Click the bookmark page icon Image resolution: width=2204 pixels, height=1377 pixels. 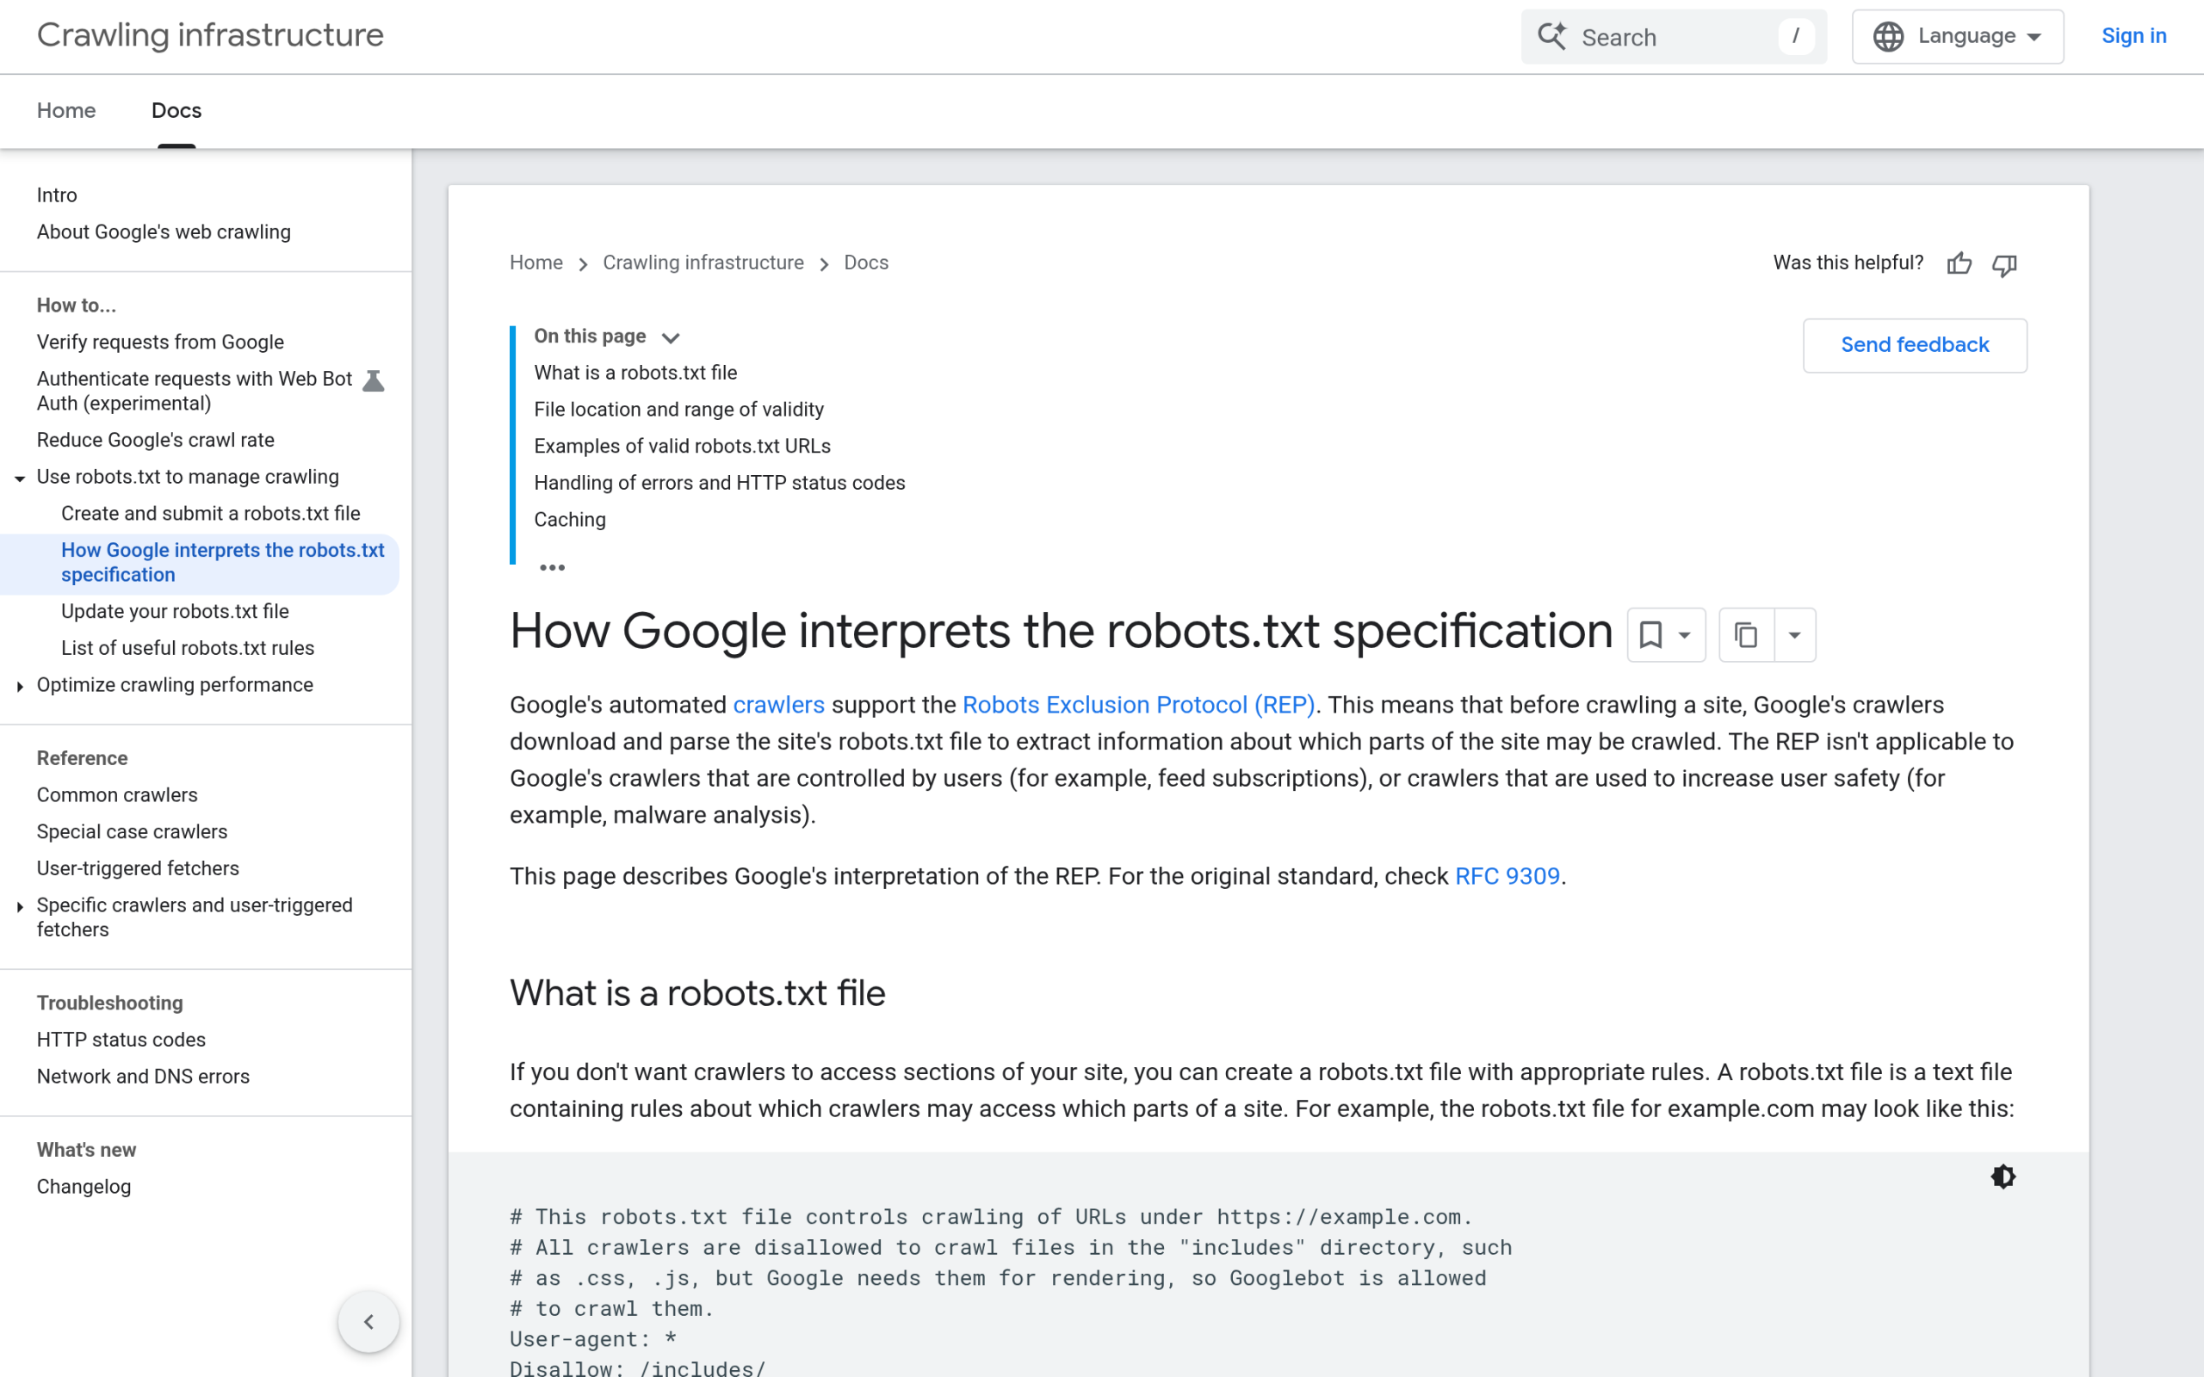click(x=1650, y=635)
